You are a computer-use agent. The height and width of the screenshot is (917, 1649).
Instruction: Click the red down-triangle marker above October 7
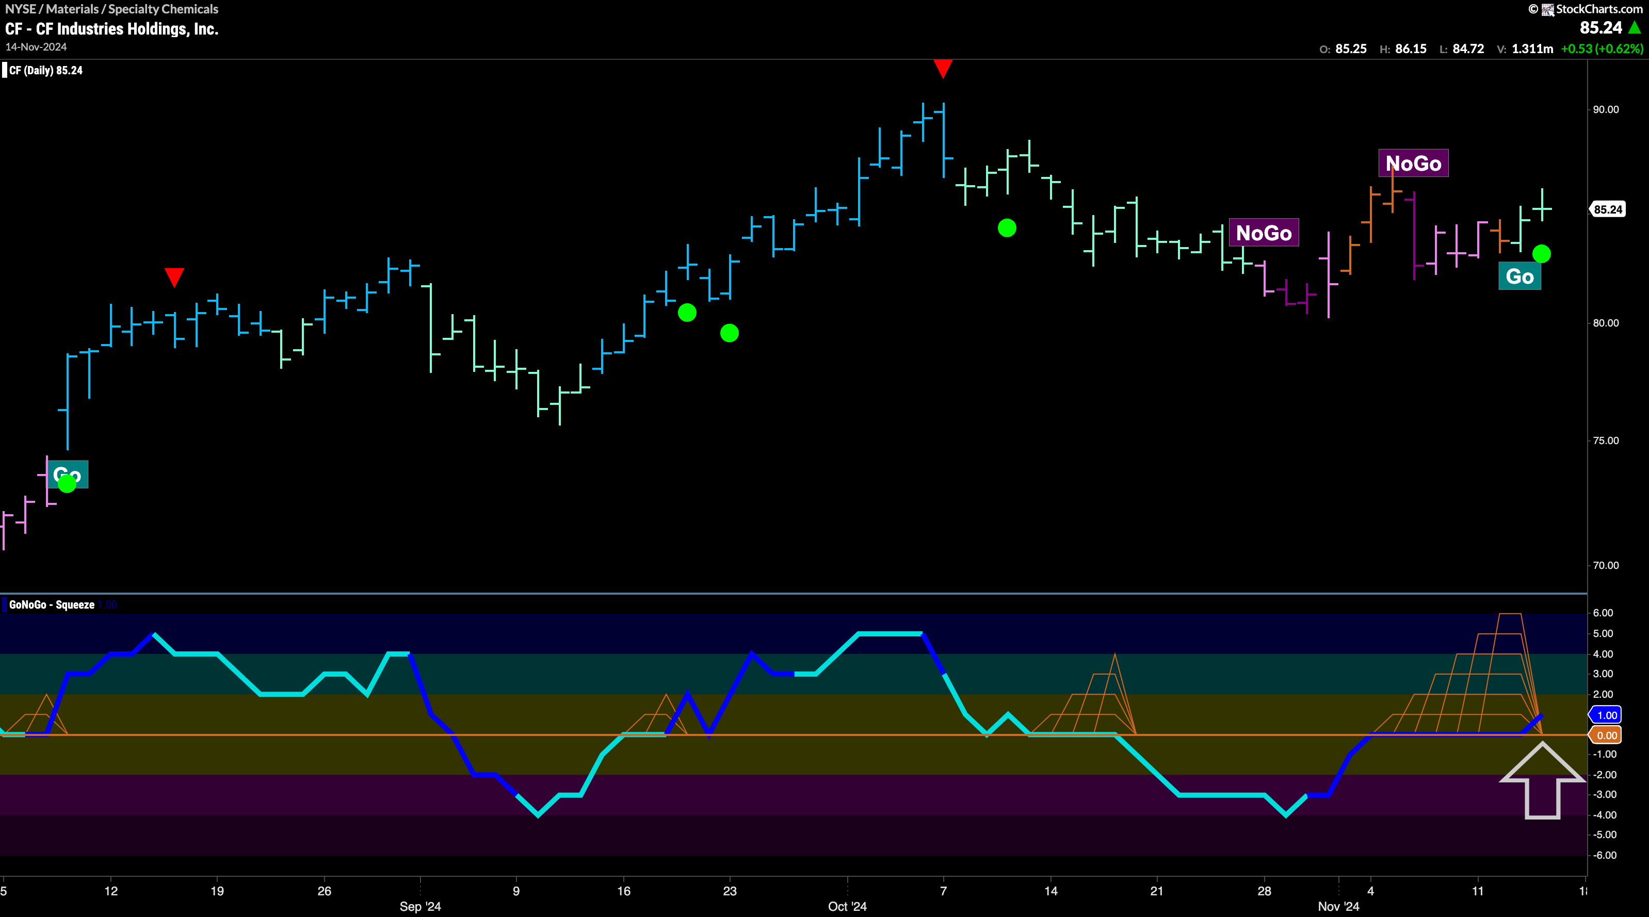pos(943,69)
